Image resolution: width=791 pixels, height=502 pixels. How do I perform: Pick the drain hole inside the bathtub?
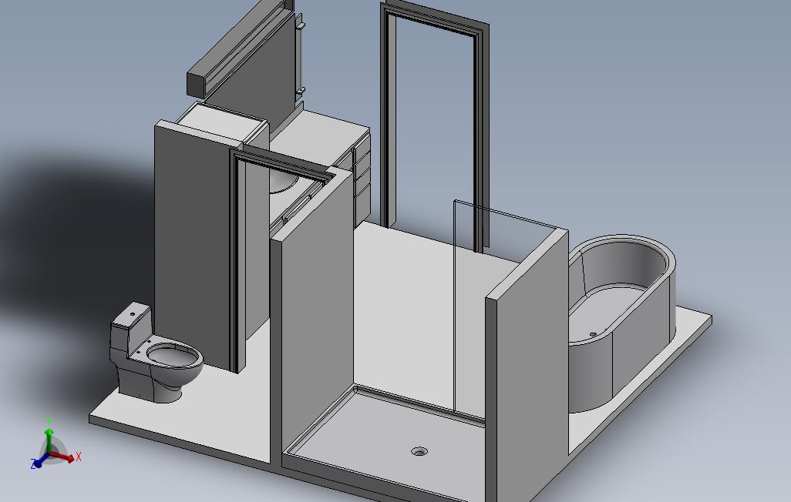point(593,334)
